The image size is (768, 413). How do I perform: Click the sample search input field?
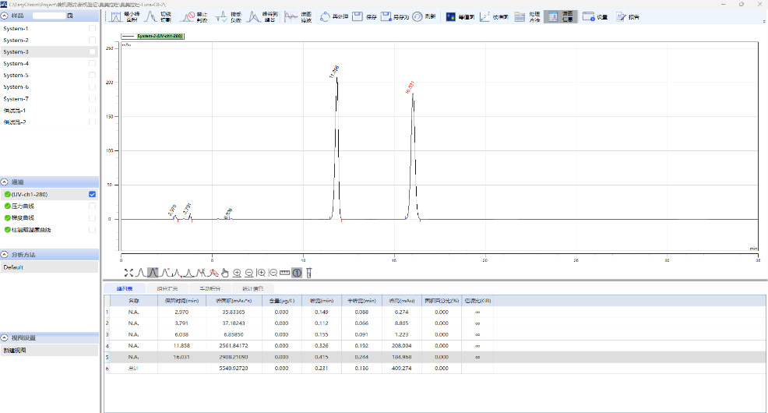click(48, 16)
